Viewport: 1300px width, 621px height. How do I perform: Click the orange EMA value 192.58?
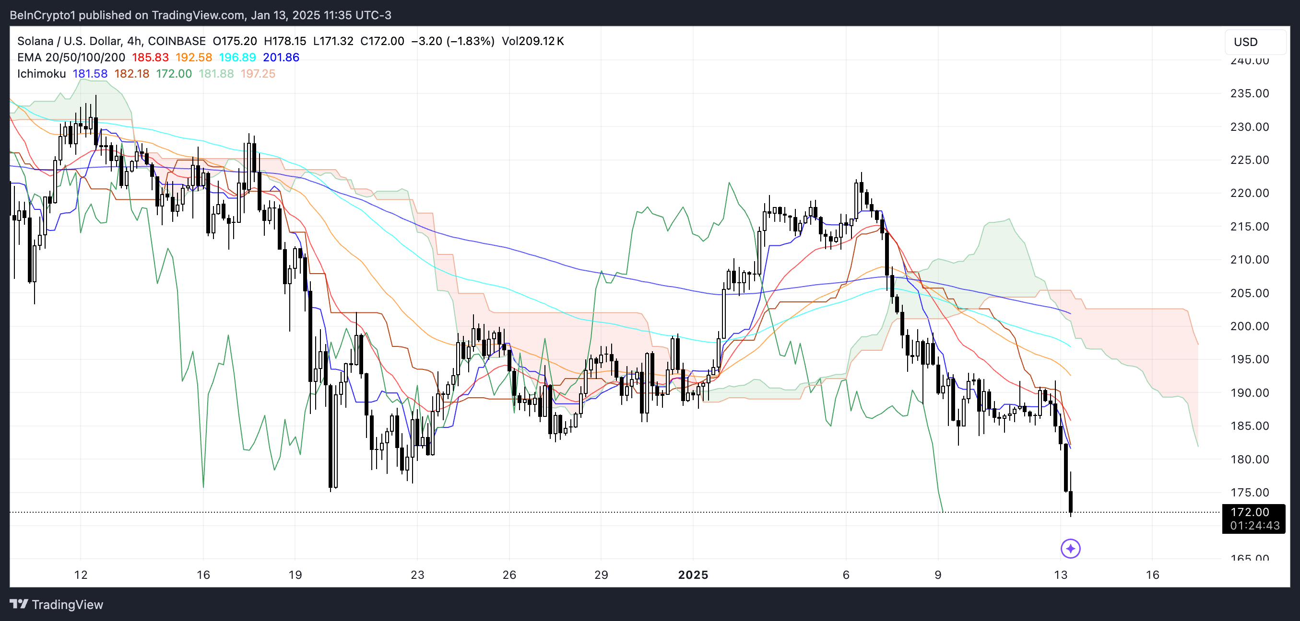coord(194,57)
